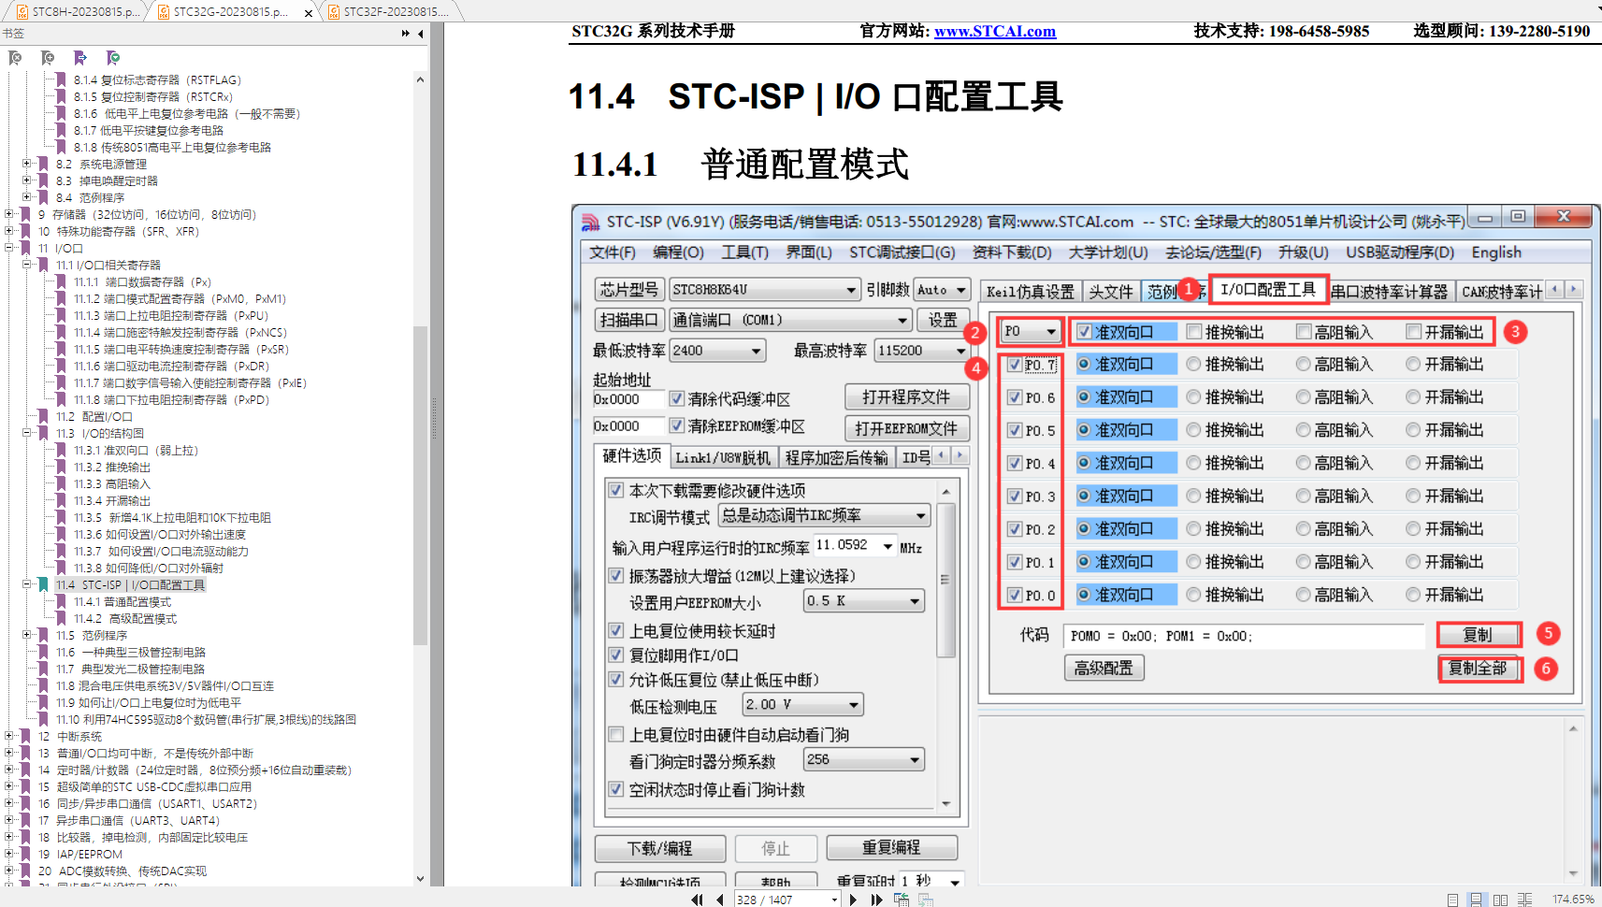The image size is (1602, 907).
Task: Click the PDF icon on STC8H tab
Action: pyautogui.click(x=22, y=12)
